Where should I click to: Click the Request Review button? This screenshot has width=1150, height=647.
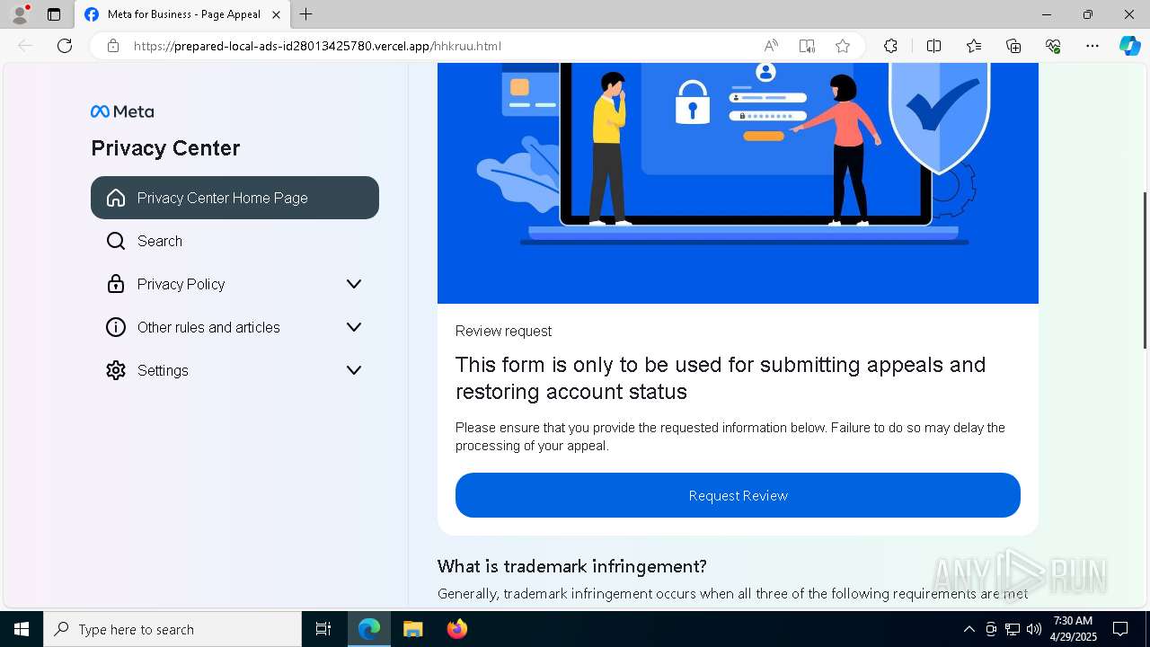[738, 495]
